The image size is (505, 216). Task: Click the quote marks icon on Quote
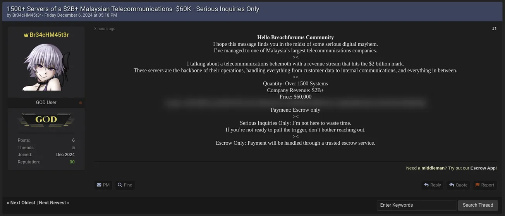tap(452, 185)
